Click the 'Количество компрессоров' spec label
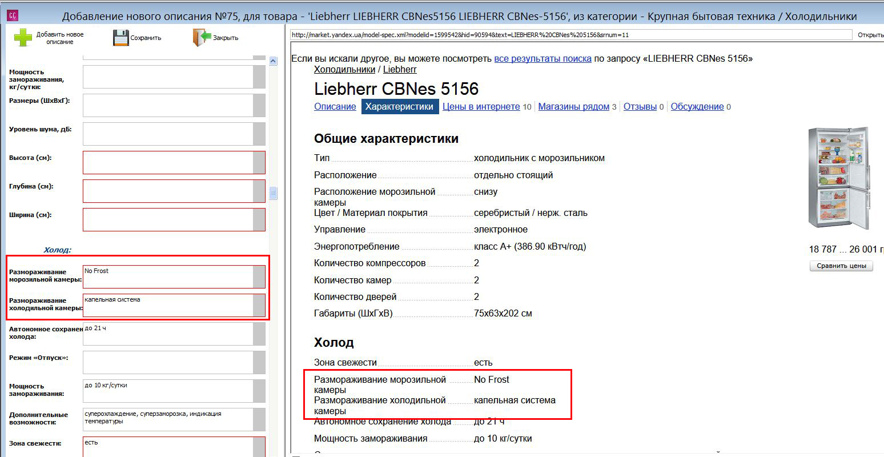 [x=369, y=263]
